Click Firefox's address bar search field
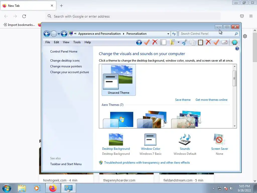This screenshot has height=193, width=257. tap(133, 16)
